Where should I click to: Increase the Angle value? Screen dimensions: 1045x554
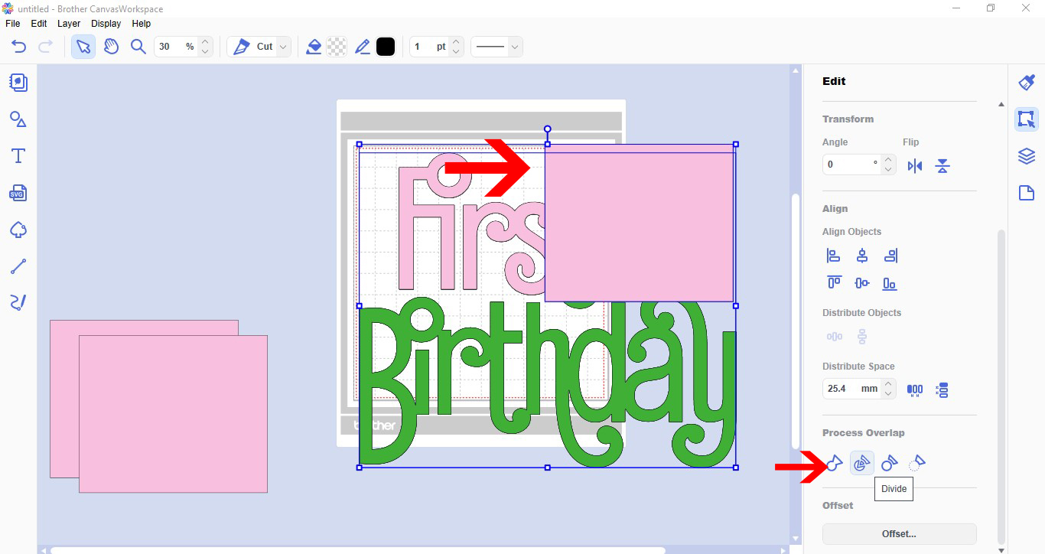coord(887,160)
